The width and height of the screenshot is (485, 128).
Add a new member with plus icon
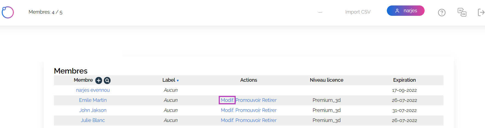point(99,80)
